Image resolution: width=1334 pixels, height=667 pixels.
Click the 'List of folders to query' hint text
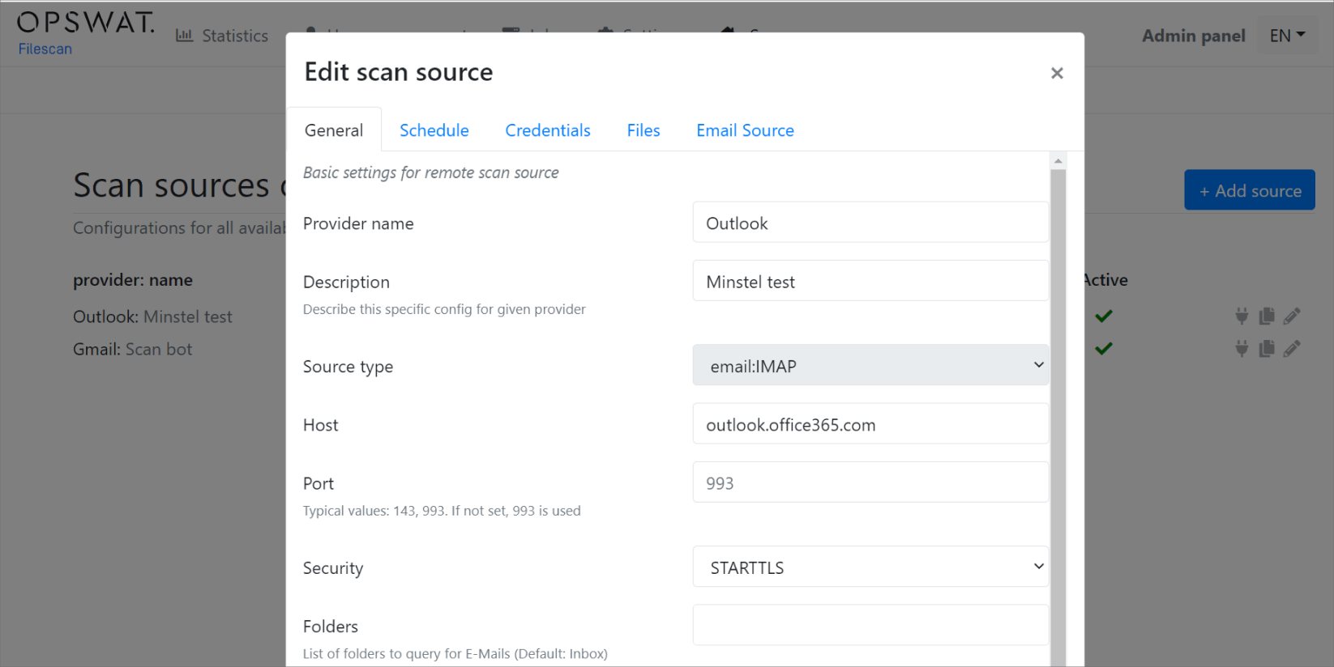455,653
